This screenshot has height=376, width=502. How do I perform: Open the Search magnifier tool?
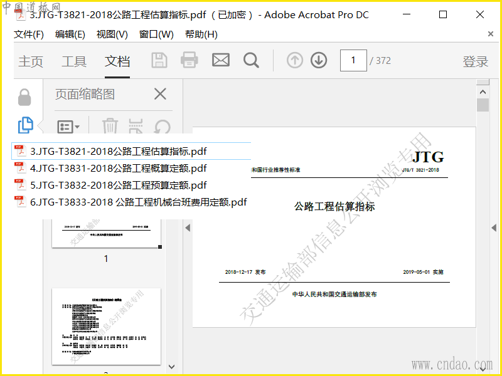251,60
